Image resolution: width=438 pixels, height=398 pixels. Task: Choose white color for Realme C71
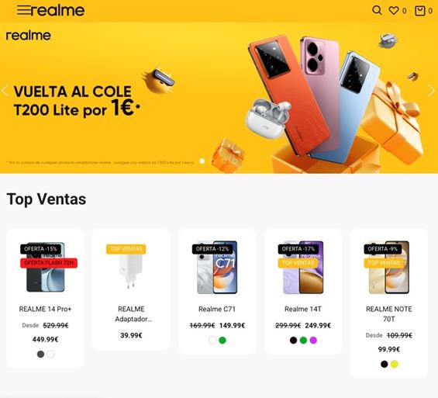point(212,340)
